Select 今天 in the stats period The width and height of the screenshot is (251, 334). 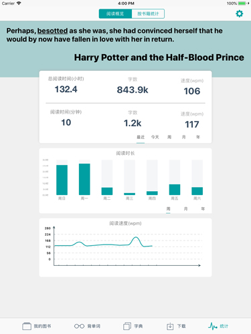pyautogui.click(x=155, y=137)
